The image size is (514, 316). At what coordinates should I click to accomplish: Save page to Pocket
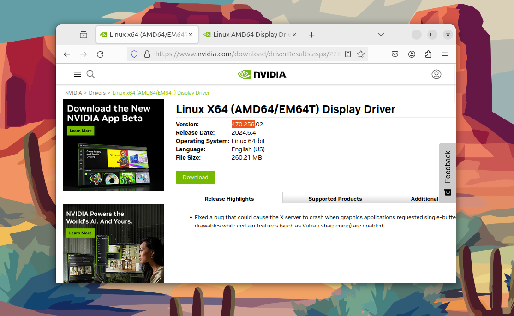(395, 54)
